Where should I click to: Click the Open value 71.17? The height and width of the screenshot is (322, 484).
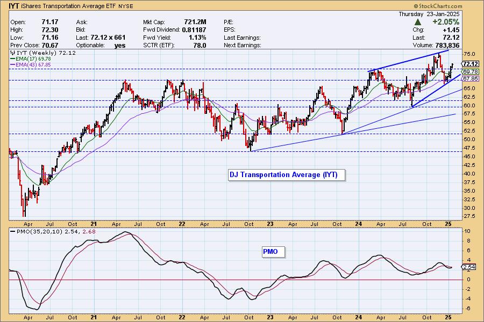49,22
